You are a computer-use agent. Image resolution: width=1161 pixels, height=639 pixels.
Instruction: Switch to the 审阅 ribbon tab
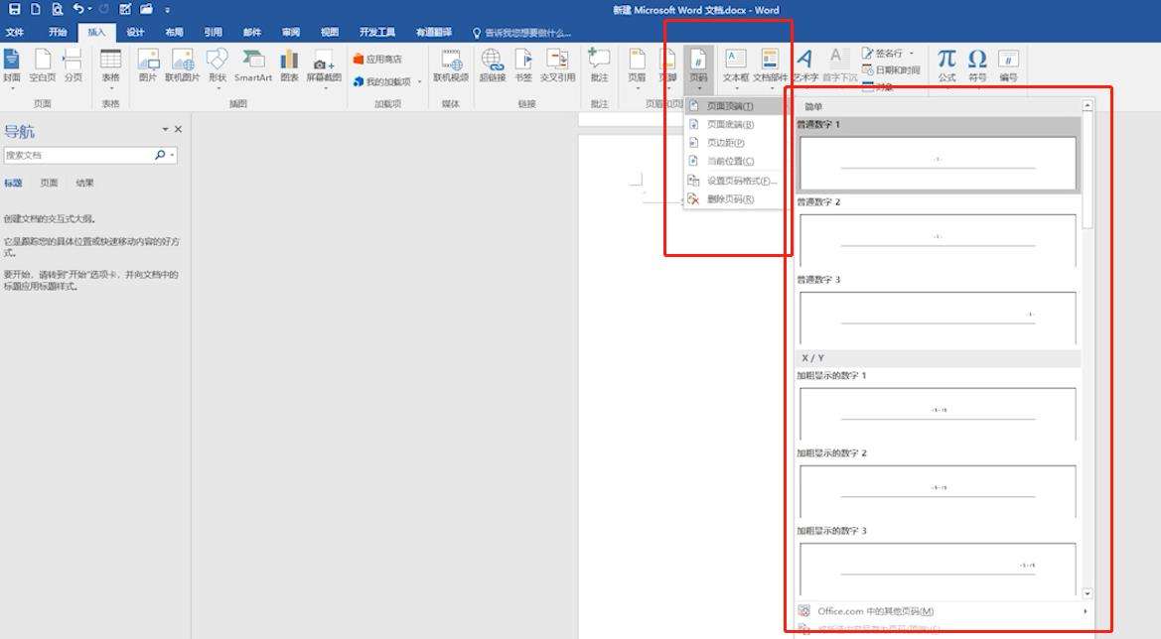[x=291, y=33]
